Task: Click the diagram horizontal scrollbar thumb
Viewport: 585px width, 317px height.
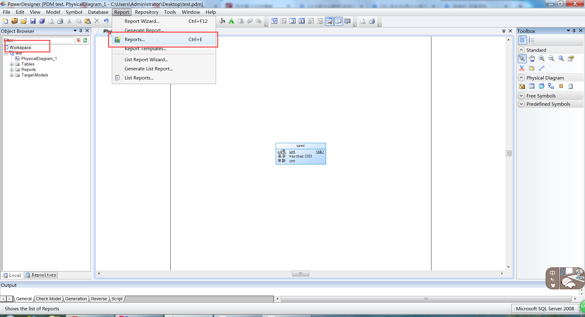Action: [x=300, y=273]
